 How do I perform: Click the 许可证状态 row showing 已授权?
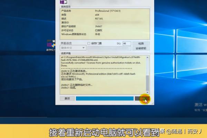tap(99, 30)
